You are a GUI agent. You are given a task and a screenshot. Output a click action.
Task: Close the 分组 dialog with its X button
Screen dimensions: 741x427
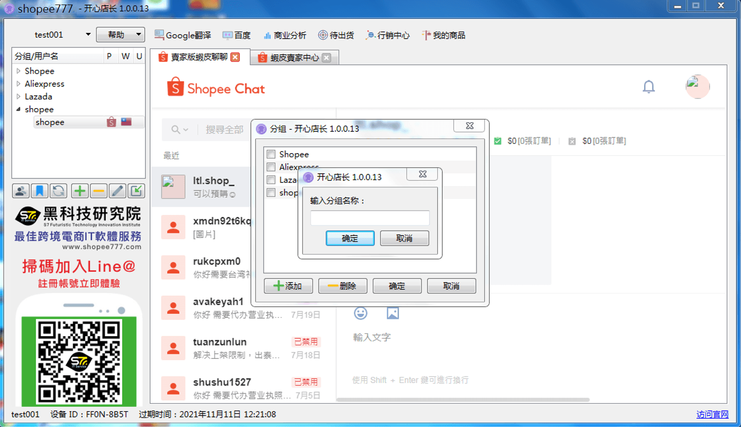[470, 126]
